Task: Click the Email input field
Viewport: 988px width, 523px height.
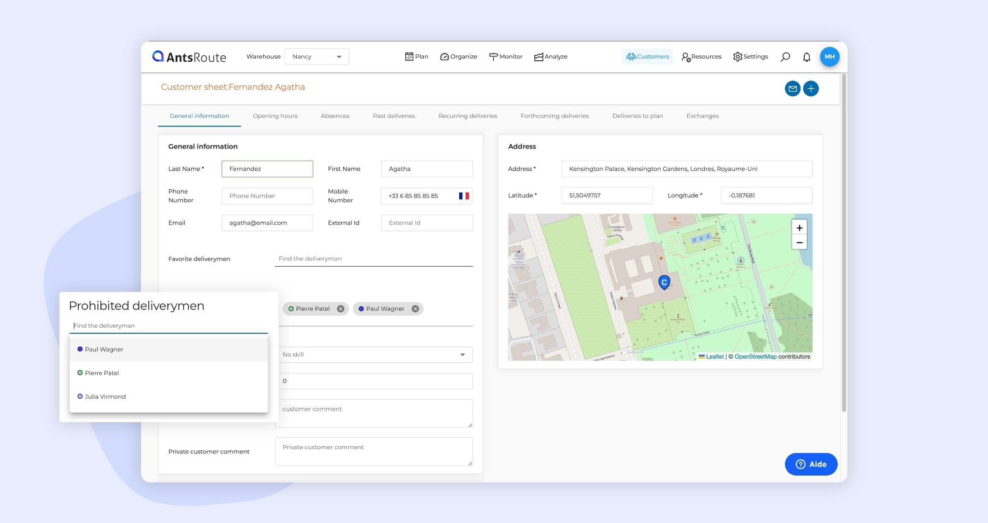Action: 267,223
